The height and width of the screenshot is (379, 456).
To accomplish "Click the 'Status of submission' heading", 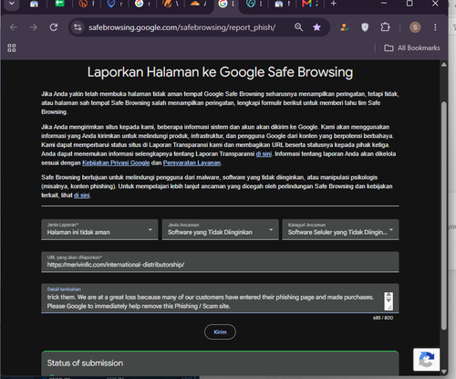I will point(85,363).
